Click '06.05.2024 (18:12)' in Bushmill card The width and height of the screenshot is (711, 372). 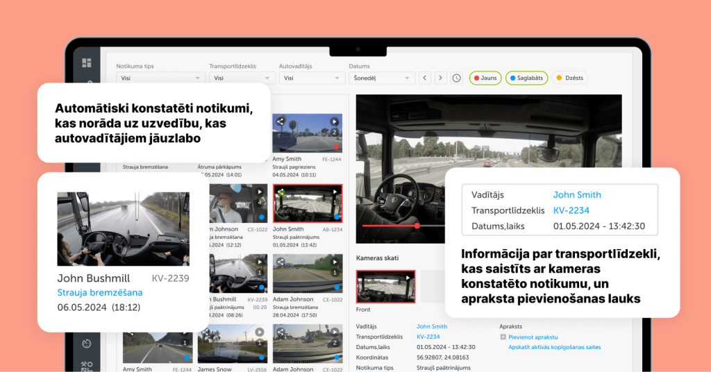click(x=99, y=307)
